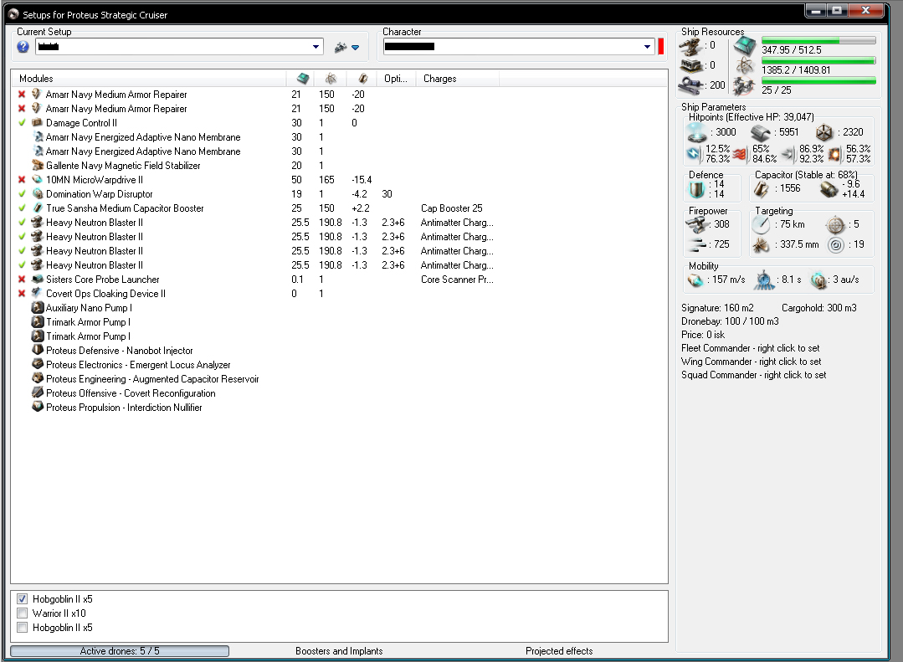Open the Current Setup dropdown arrow
Image resolution: width=903 pixels, height=662 pixels.
(316, 47)
